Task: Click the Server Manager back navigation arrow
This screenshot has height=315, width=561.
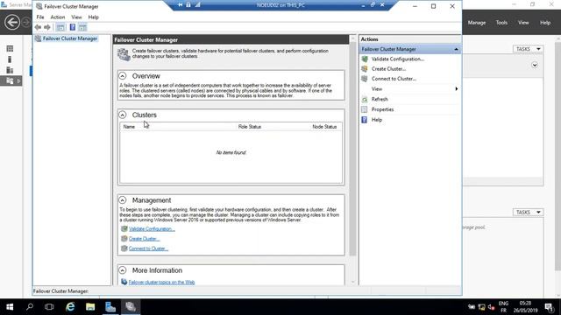Action: pos(12,23)
